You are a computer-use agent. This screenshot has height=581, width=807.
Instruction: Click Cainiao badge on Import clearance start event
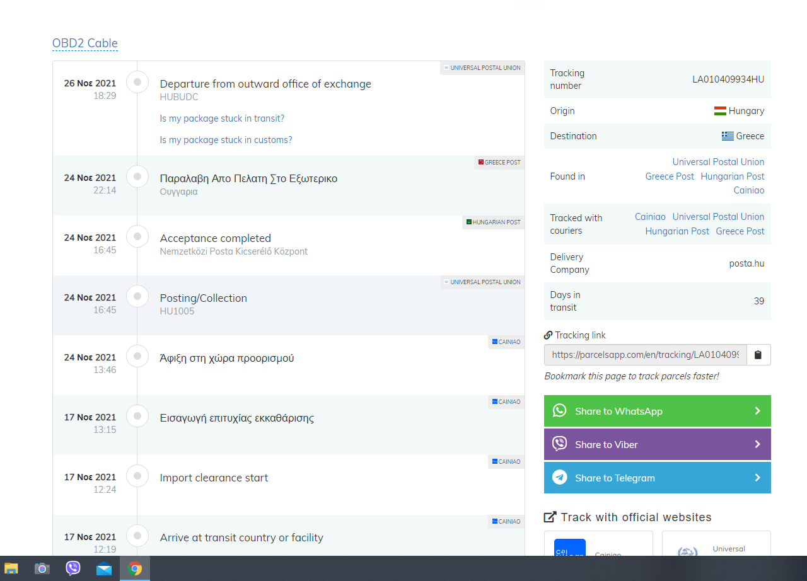point(506,462)
